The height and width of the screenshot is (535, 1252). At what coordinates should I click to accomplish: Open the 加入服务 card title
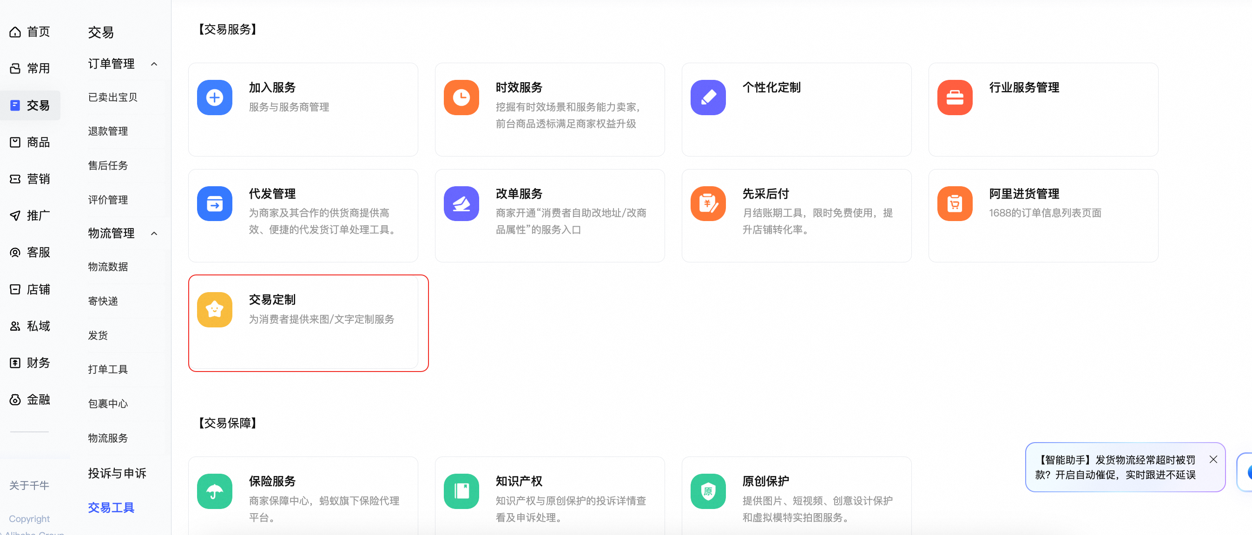(272, 88)
